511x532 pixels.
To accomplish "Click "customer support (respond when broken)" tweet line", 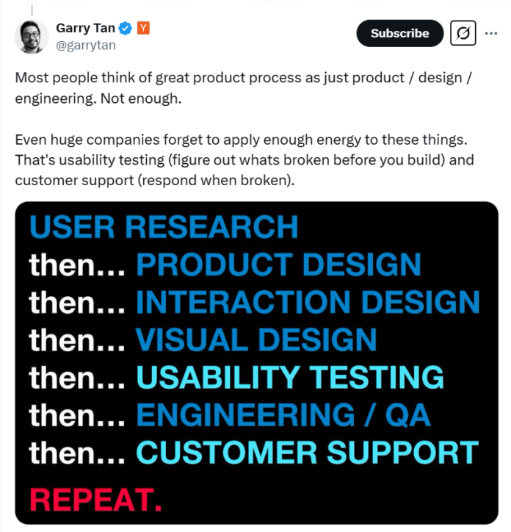I will (x=155, y=180).
